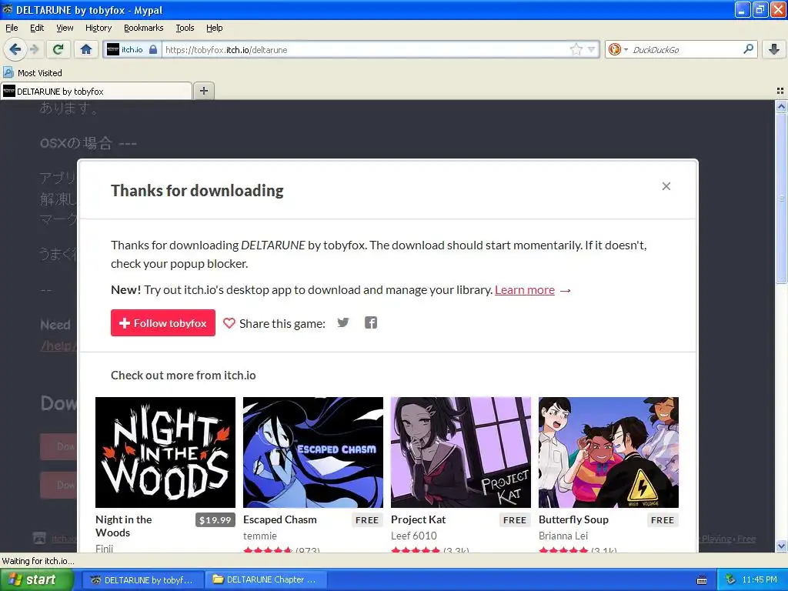Open the Most Visited bookmarks folder
Viewport: 788px width, 591px height.
[x=32, y=73]
